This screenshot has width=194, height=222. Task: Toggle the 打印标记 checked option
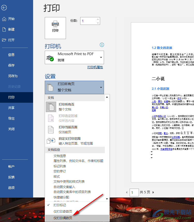[59, 205]
